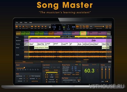The width and height of the screenshot is (127, 92).
Task: Collapse the Chords row chevron
Action: (23, 43)
